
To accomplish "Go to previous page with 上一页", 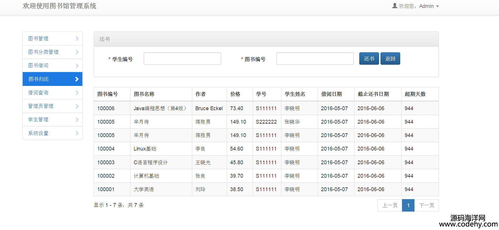I will click(390, 205).
